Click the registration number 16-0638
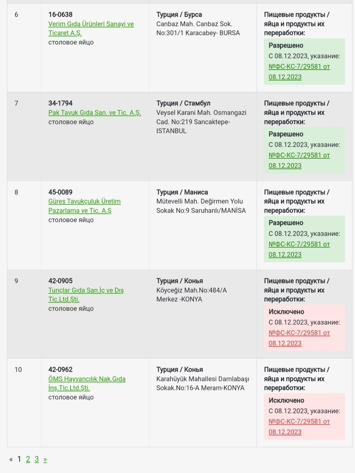355x473 pixels. (60, 14)
